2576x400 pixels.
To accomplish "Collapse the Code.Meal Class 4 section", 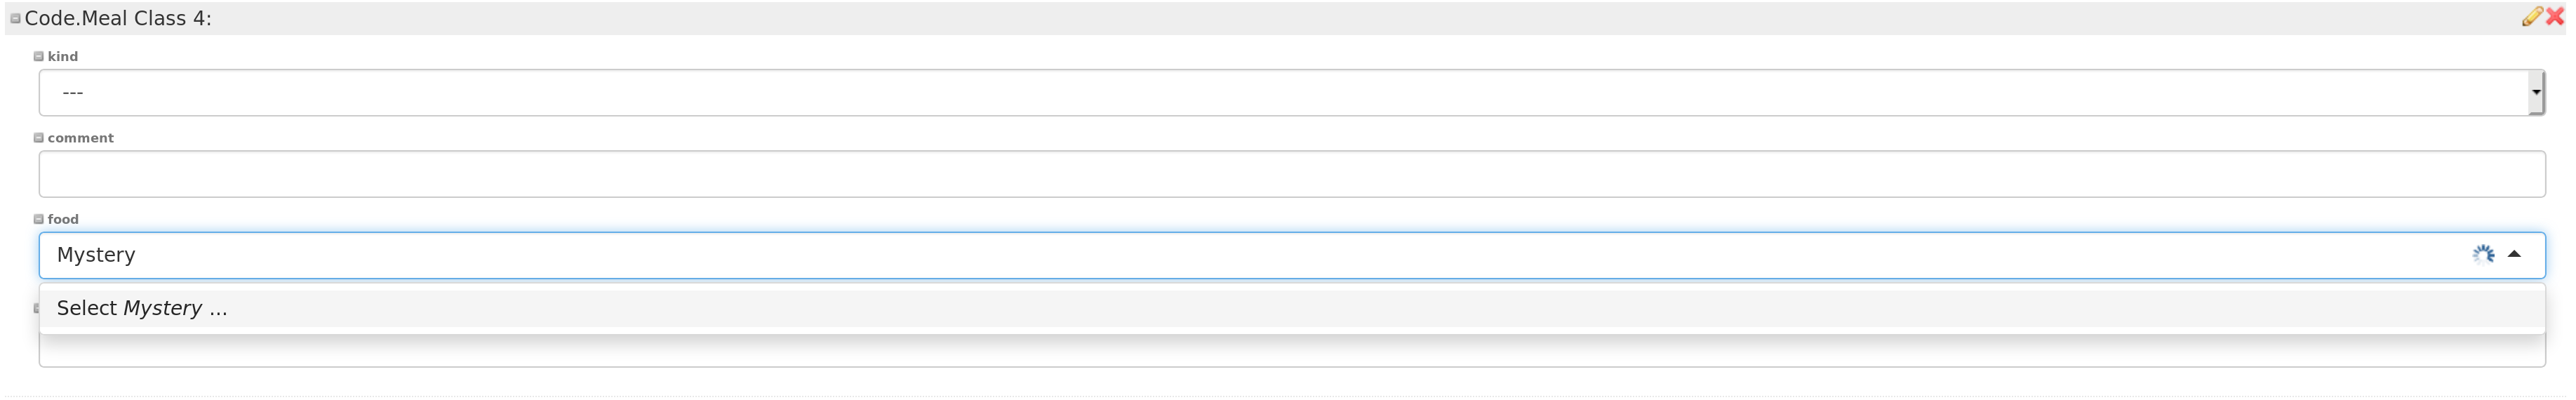I will (15, 19).
